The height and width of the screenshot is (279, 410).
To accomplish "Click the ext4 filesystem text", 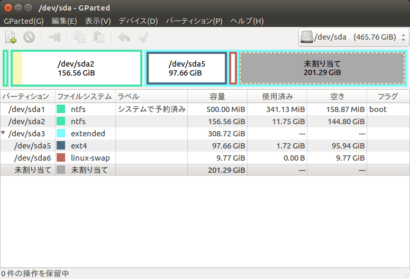I will point(79,146).
